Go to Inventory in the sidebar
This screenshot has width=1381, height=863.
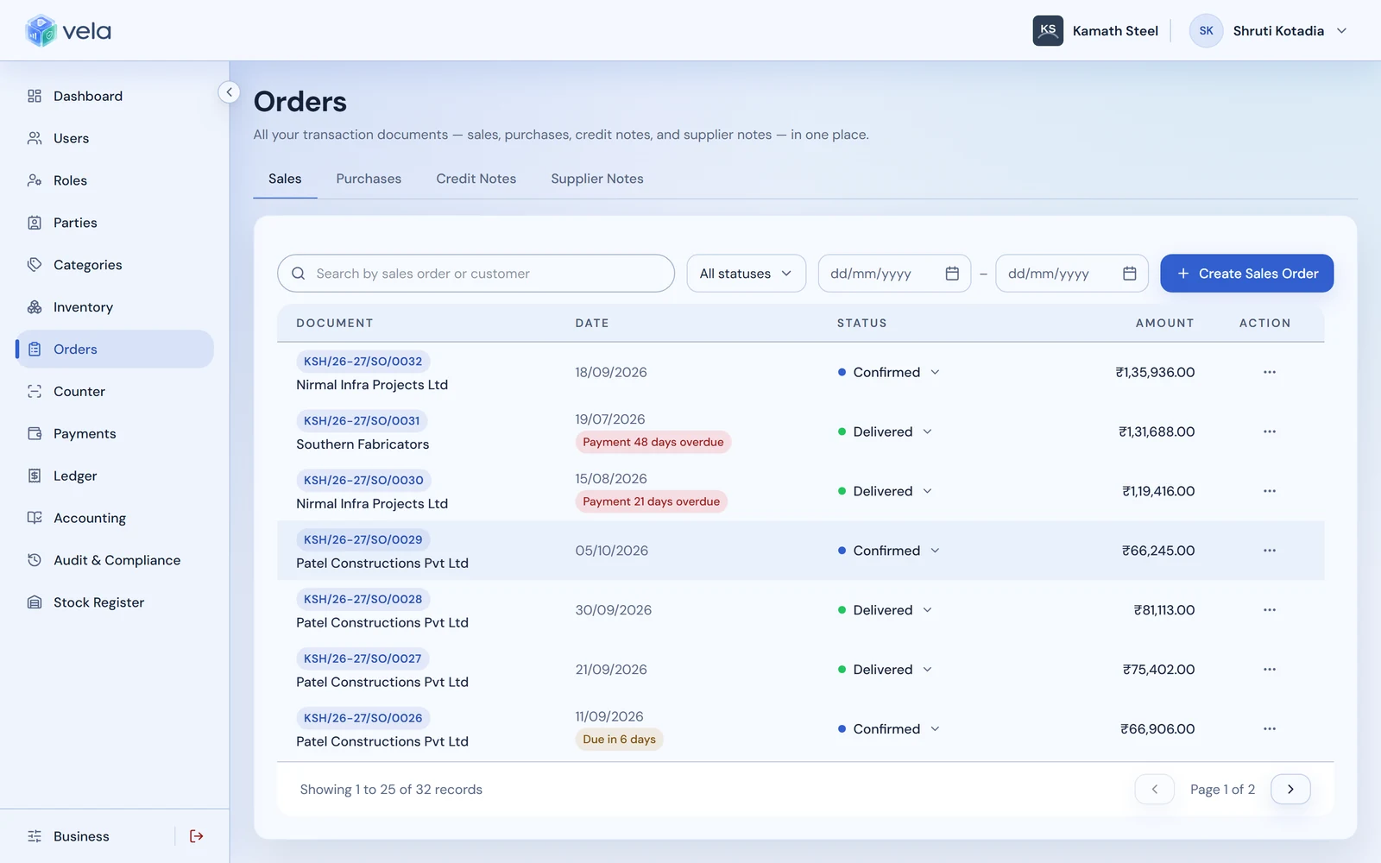[114, 307]
